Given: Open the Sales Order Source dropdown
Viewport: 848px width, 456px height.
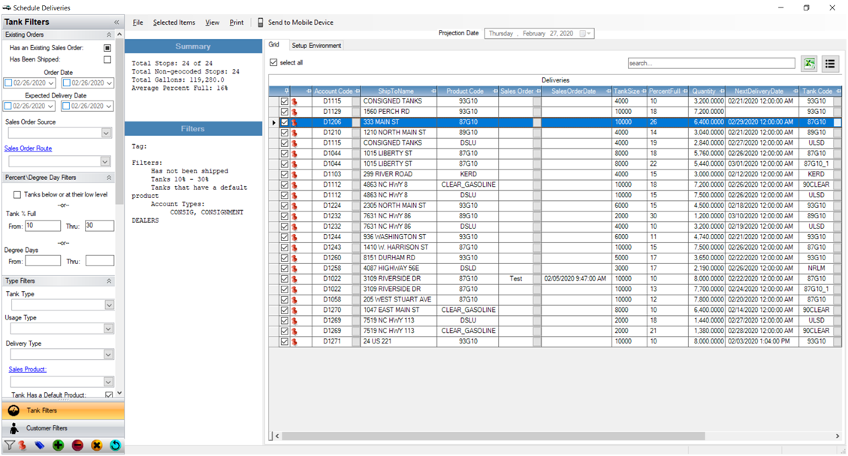Looking at the screenshot, I should point(106,133).
